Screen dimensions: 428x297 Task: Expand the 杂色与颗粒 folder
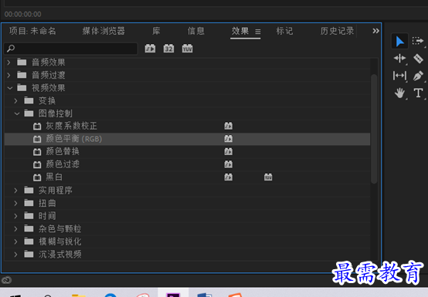[x=15, y=228]
